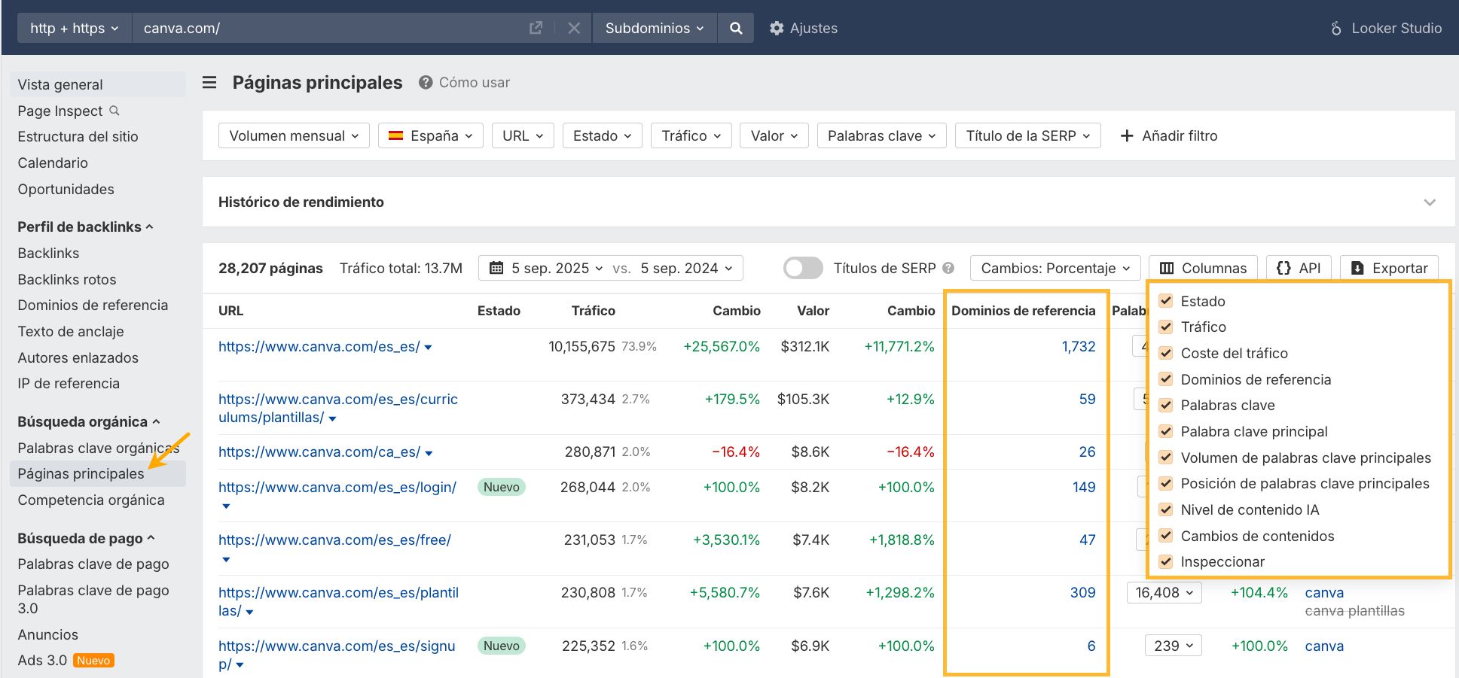Open the Cómo usar help icon
This screenshot has height=678, width=1459.
click(424, 83)
